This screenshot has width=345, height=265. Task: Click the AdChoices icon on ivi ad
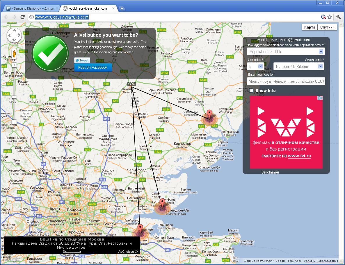coord(320,98)
